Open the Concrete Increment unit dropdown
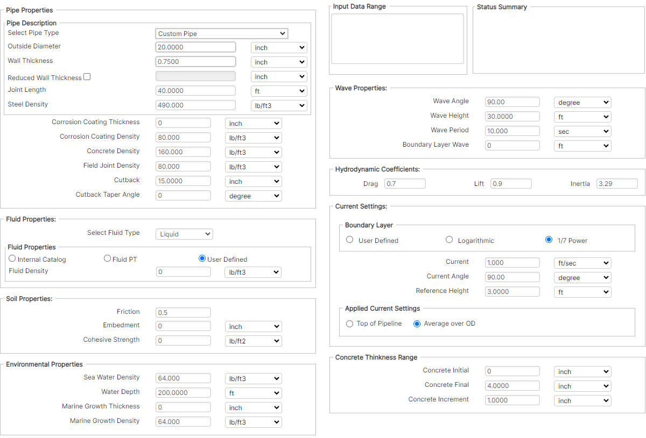Viewport: 646px width, 438px height. pyautogui.click(x=582, y=400)
